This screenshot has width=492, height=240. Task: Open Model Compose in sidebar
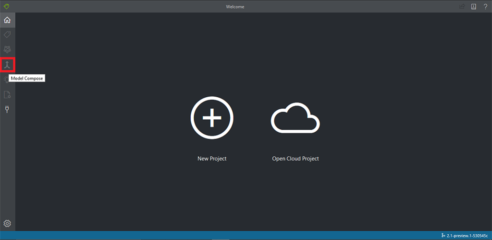click(x=7, y=65)
